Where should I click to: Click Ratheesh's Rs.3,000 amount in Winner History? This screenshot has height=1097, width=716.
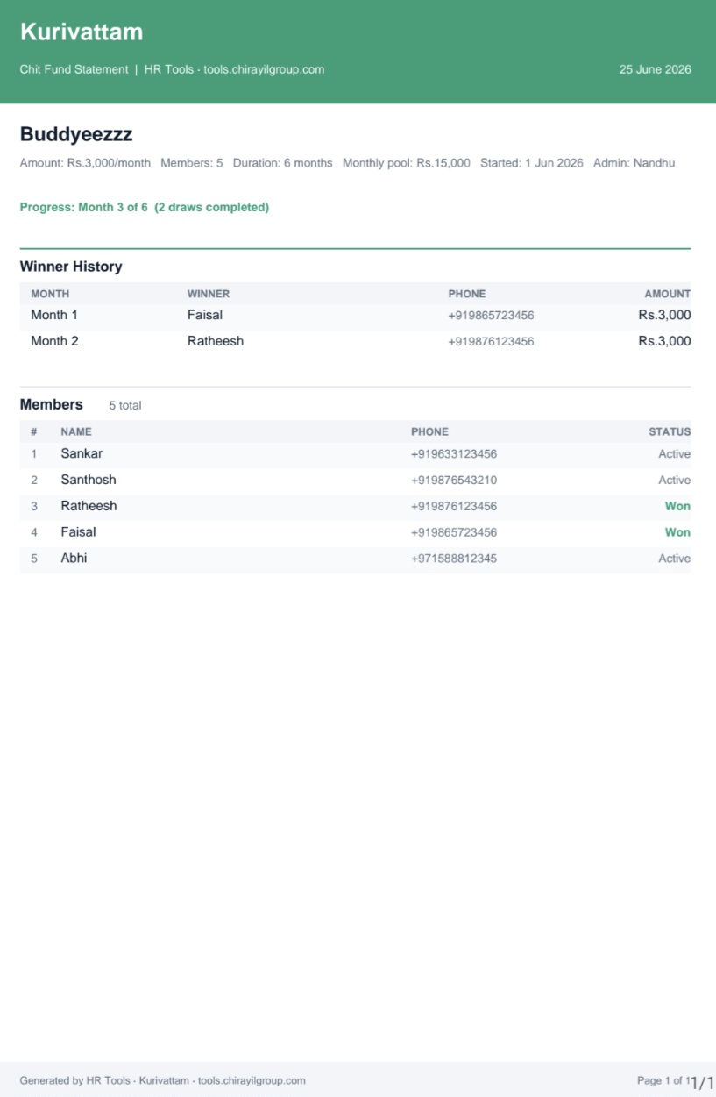pos(664,341)
